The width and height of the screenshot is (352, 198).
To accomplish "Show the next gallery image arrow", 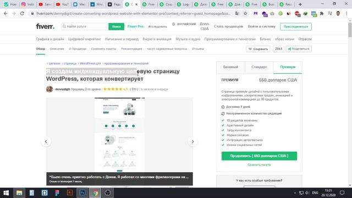I will [193, 142].
